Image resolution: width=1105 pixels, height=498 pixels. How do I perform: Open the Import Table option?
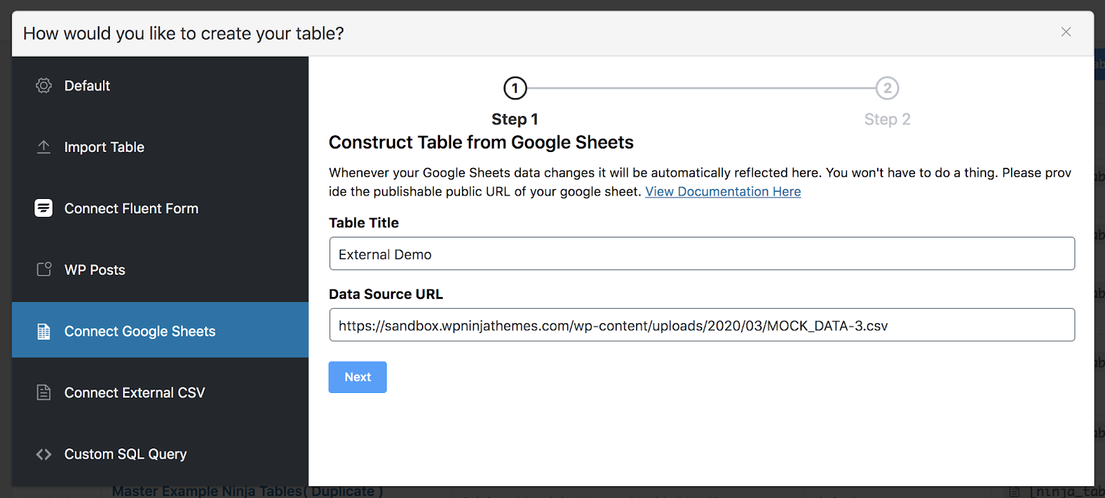tap(160, 147)
